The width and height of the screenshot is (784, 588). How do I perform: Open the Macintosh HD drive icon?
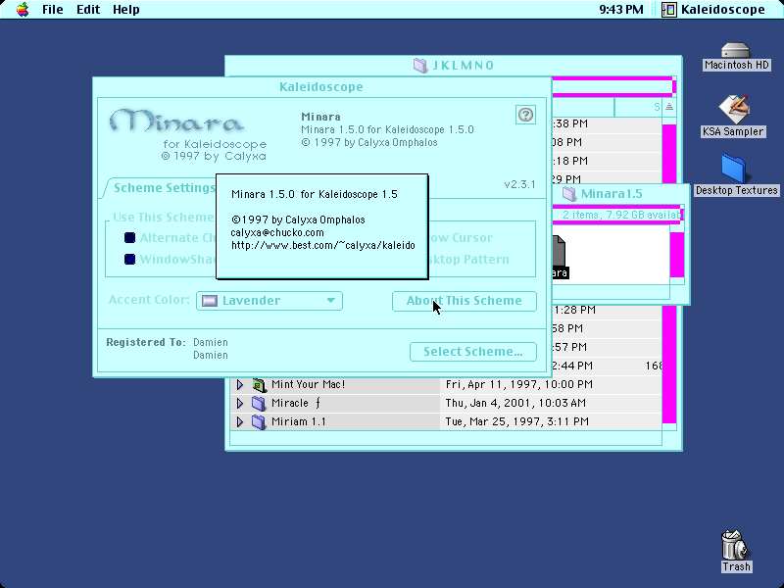point(736,51)
